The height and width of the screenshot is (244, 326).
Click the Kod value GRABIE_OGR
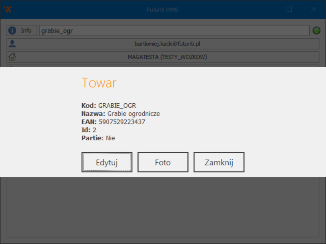click(x=117, y=105)
